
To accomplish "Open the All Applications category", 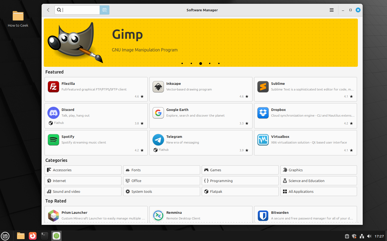I will click(x=319, y=191).
